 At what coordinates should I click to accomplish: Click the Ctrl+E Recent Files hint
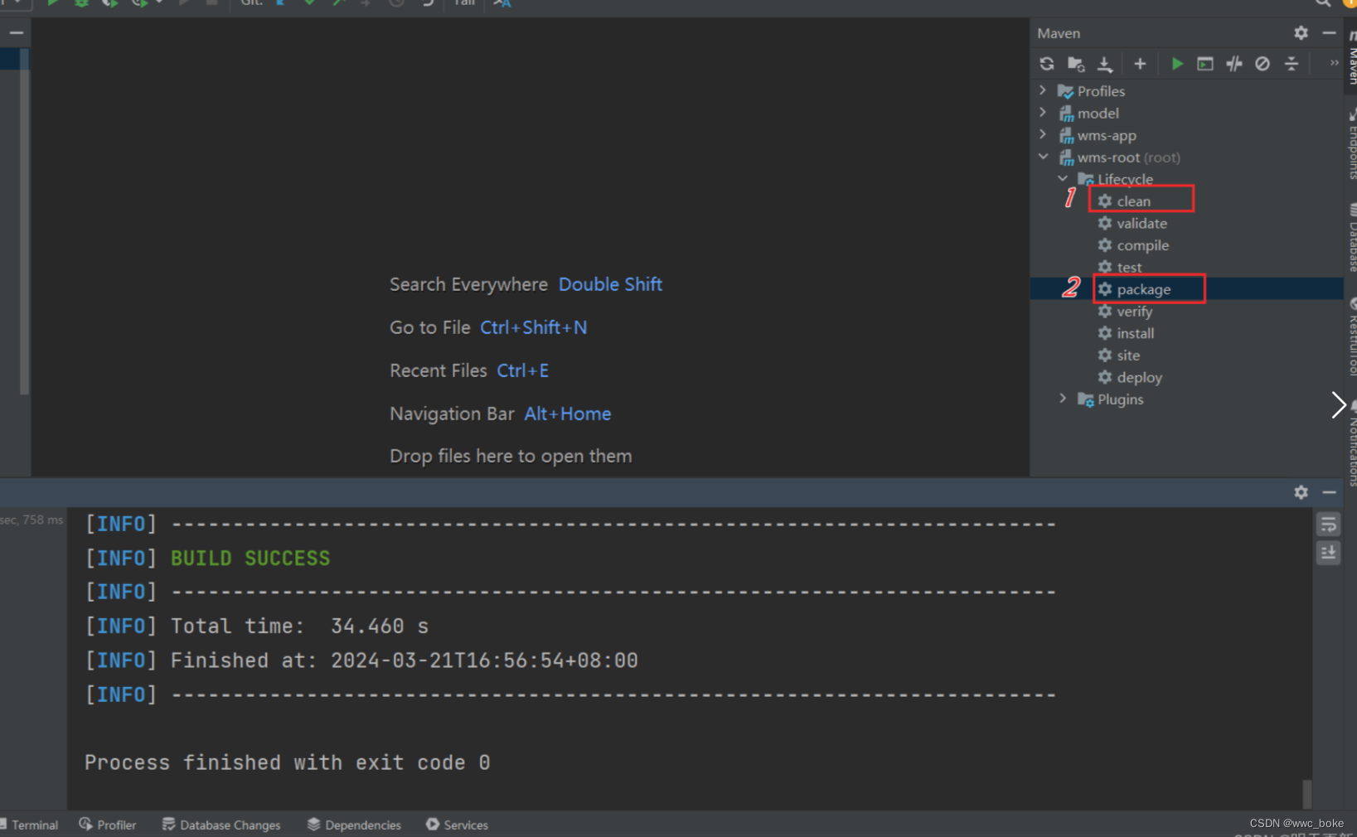(x=522, y=370)
